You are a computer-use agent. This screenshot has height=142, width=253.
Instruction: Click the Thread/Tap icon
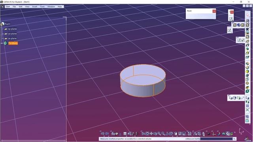pos(247,83)
